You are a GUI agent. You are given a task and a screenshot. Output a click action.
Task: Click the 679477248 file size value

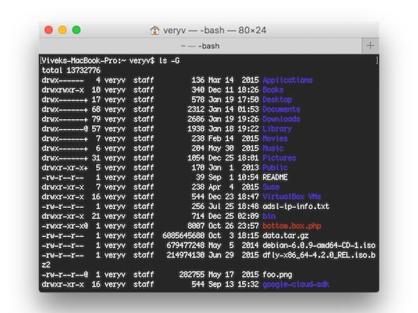click(186, 245)
